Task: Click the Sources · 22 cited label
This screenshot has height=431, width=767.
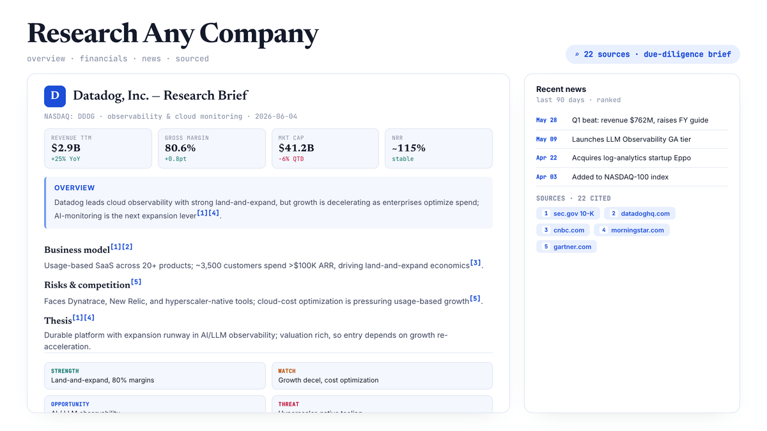Action: (573, 199)
